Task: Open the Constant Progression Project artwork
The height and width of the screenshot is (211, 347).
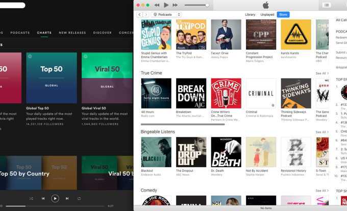Action: (261, 35)
